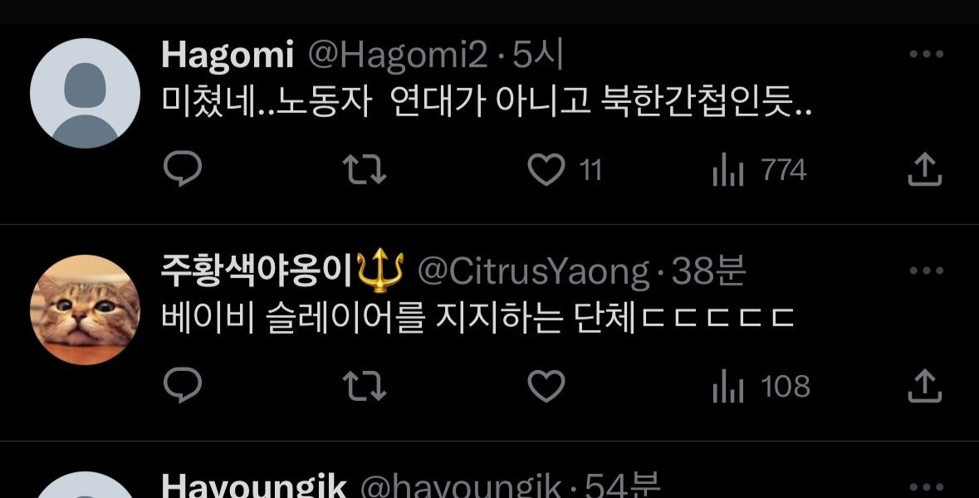
Task: Open the Hayoungik profile name
Action: pos(253,486)
